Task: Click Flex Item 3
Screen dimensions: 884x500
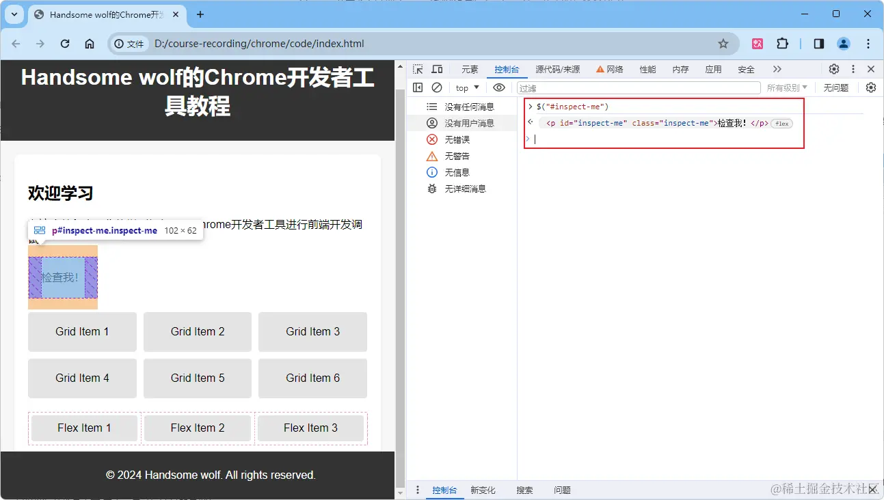Action: (x=310, y=428)
